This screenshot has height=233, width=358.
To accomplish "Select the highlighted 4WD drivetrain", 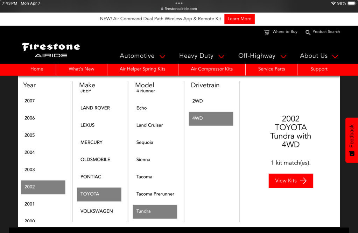I will pos(211,118).
